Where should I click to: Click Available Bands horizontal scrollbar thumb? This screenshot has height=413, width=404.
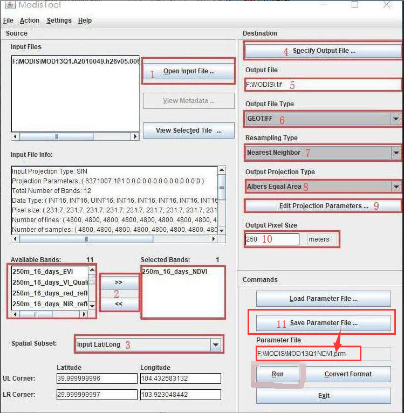point(36,314)
